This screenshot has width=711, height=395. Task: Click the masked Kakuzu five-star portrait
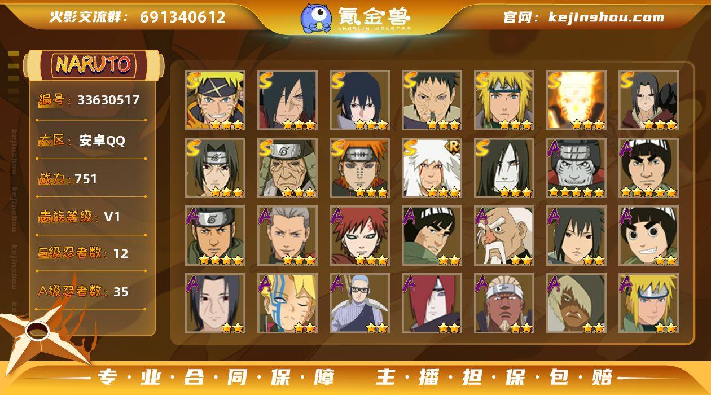pos(576,168)
